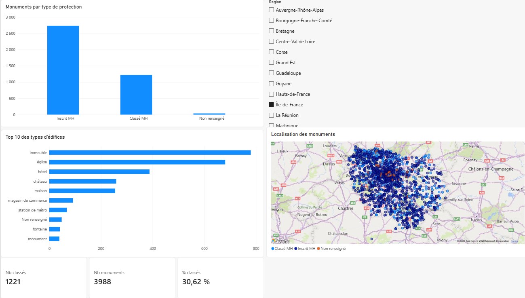Check the Auvergne-Rhône-Alpes region box
The height and width of the screenshot is (298, 525).
[272, 10]
